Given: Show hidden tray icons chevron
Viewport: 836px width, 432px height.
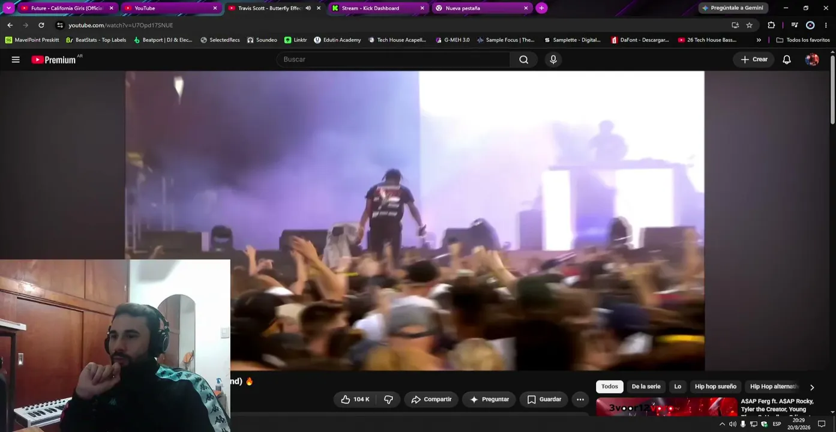Looking at the screenshot, I should tap(722, 424).
